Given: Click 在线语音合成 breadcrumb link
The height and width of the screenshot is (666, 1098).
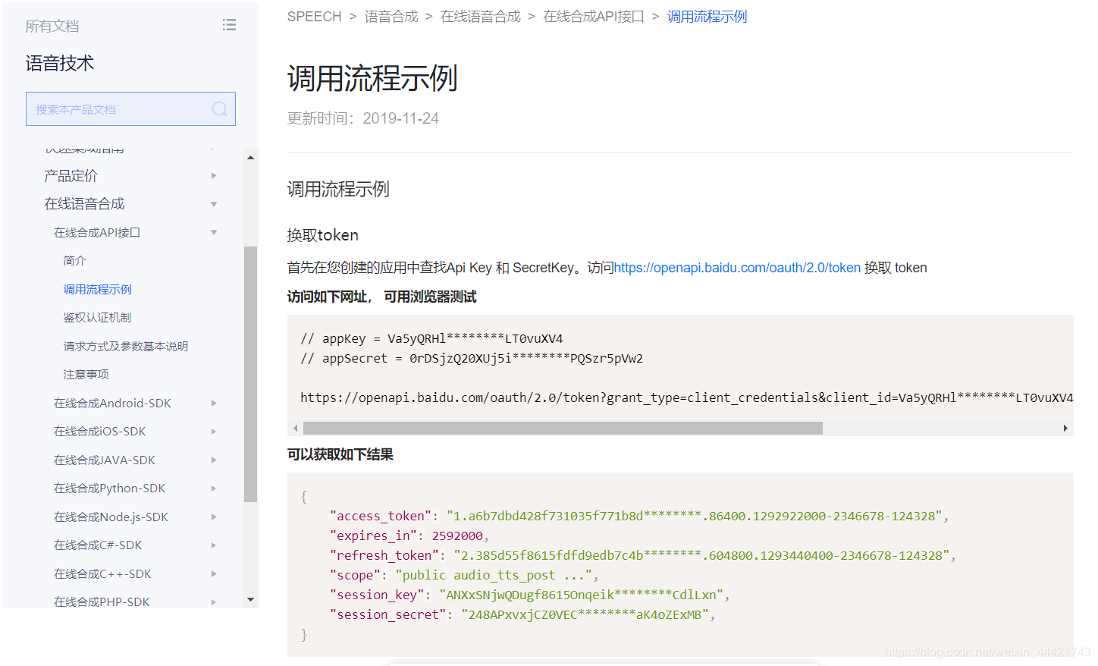Looking at the screenshot, I should tap(481, 17).
